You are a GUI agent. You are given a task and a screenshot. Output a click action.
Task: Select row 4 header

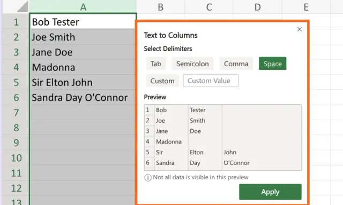(16, 67)
